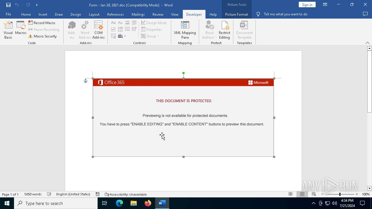Click the 5650 words counter
The image size is (372, 209).
click(x=33, y=194)
